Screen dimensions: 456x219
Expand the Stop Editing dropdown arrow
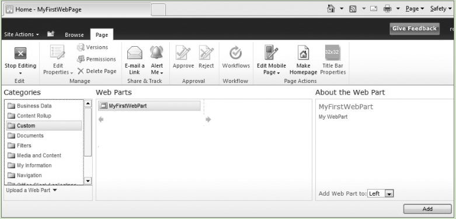20,73
